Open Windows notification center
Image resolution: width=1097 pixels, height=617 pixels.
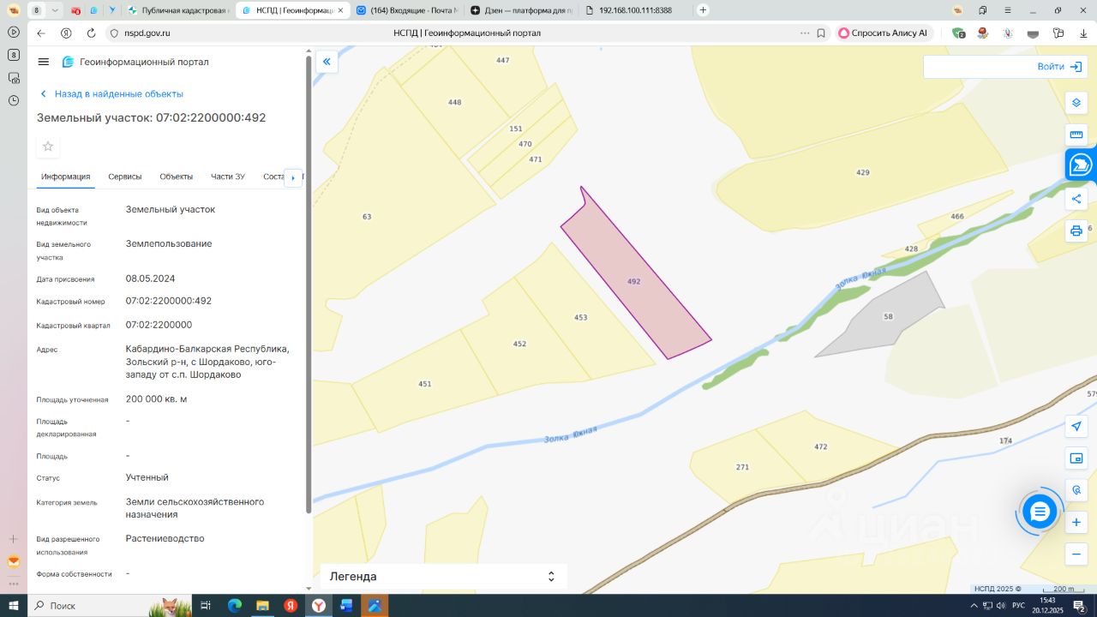point(1080,606)
